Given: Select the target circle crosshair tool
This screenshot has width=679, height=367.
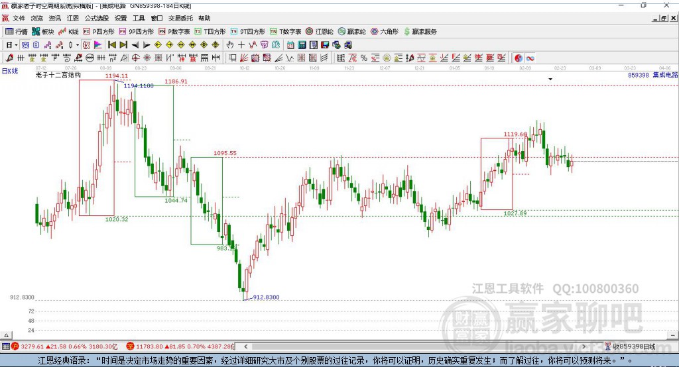Looking at the screenshot, I should pyautogui.click(x=135, y=58).
